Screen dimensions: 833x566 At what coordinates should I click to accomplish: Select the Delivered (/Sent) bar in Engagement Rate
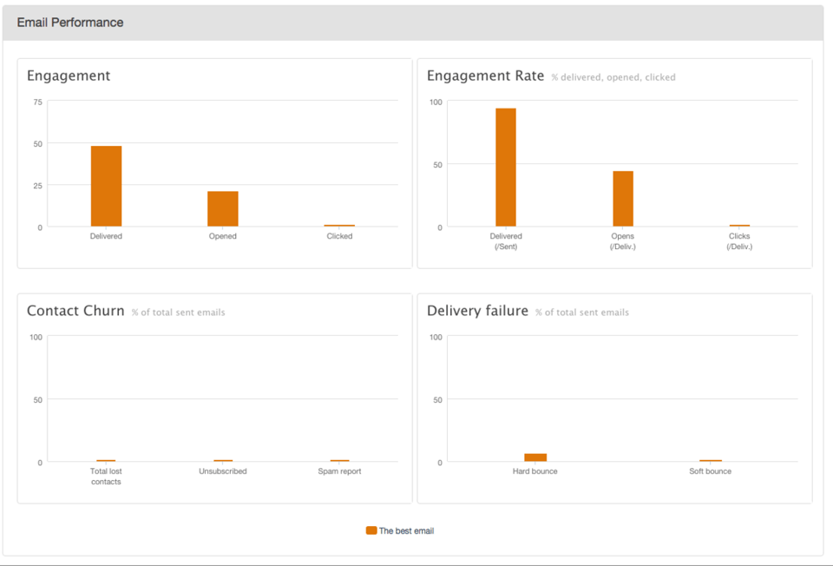(x=506, y=168)
